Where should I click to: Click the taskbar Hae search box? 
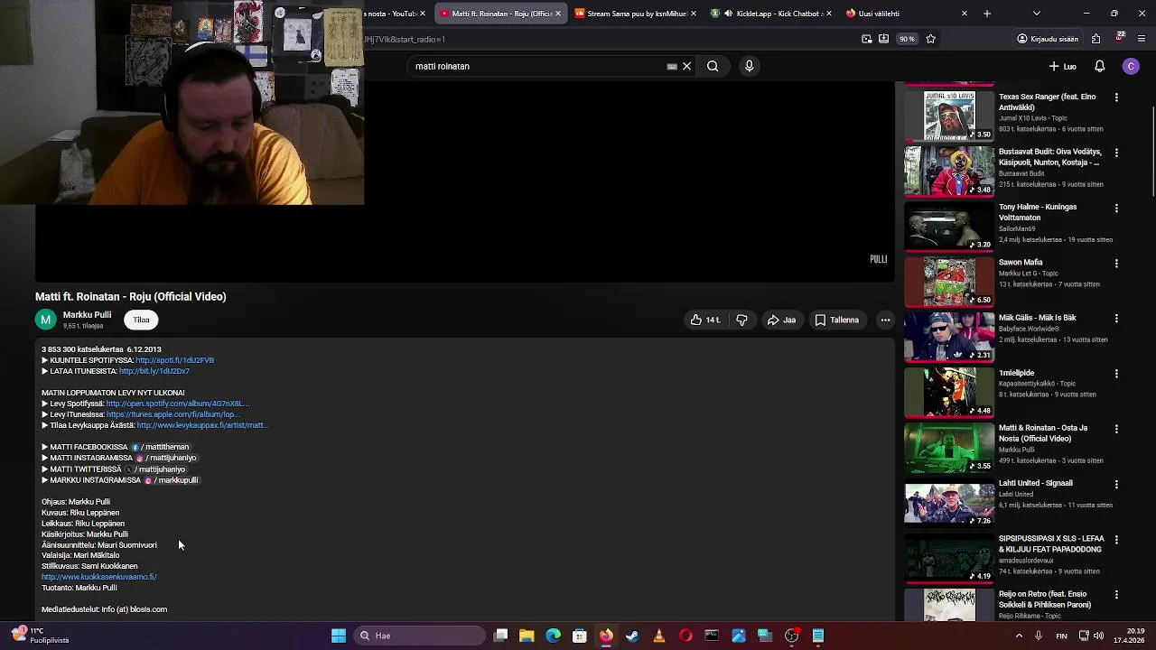coord(418,636)
